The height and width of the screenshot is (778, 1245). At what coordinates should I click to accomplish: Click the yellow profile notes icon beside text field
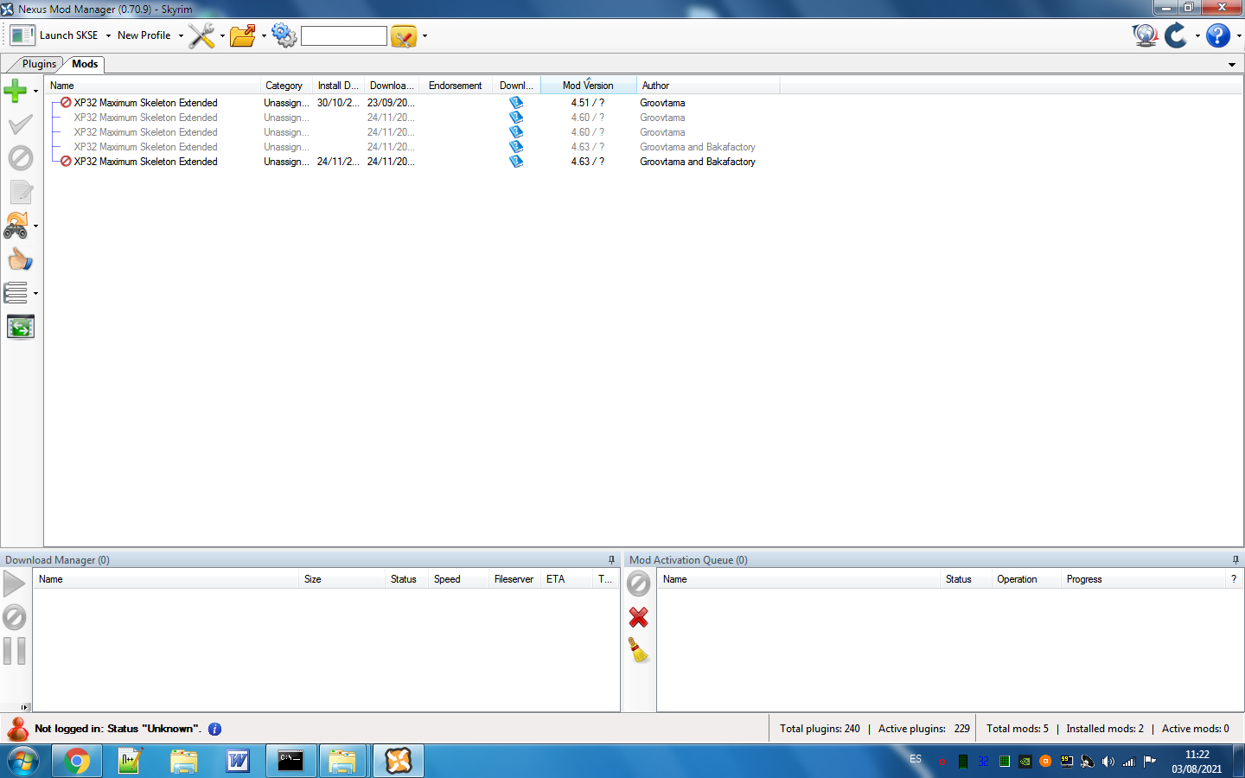click(x=404, y=35)
